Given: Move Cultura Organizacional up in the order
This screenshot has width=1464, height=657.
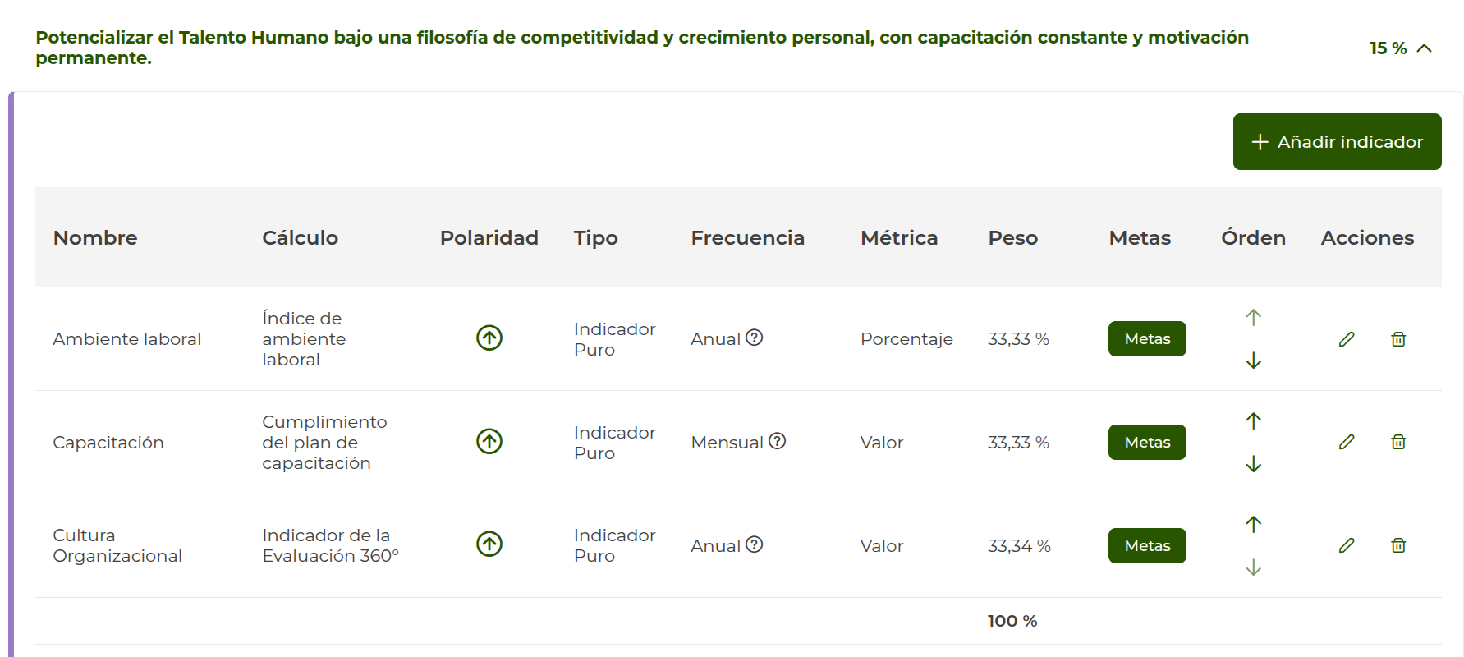Looking at the screenshot, I should point(1254,523).
